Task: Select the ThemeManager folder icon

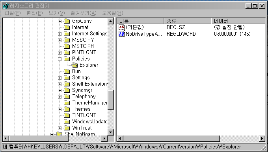Action: [x=67, y=103]
